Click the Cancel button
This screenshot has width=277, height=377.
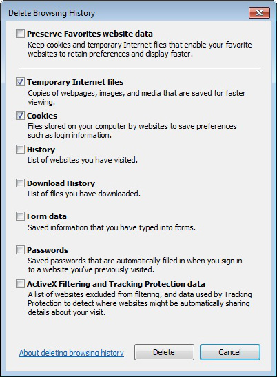click(230, 352)
